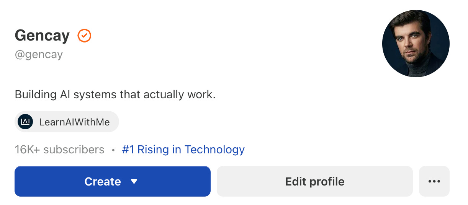The height and width of the screenshot is (205, 468).
Task: Click the orange verified badge beside Gencay
Action: [x=84, y=36]
